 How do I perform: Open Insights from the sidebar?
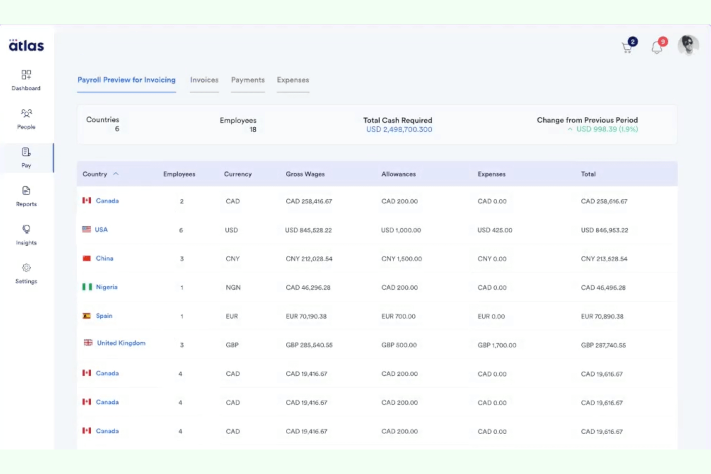26,235
